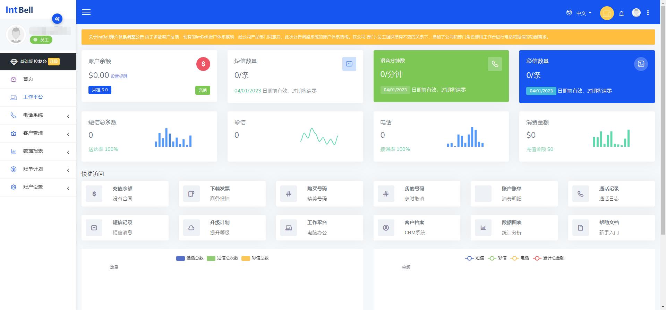Toggle the 彩信 line legend item
Image resolution: width=666 pixels, height=310 pixels.
[497, 258]
